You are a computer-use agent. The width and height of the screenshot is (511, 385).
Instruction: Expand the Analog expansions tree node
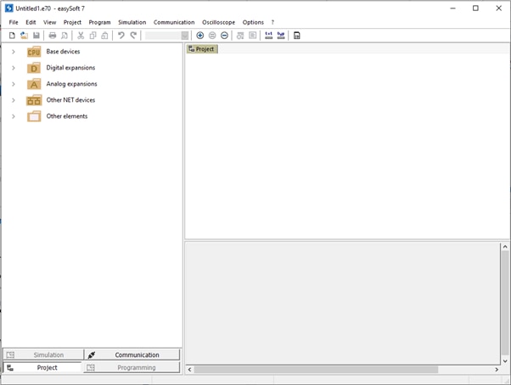(14, 84)
